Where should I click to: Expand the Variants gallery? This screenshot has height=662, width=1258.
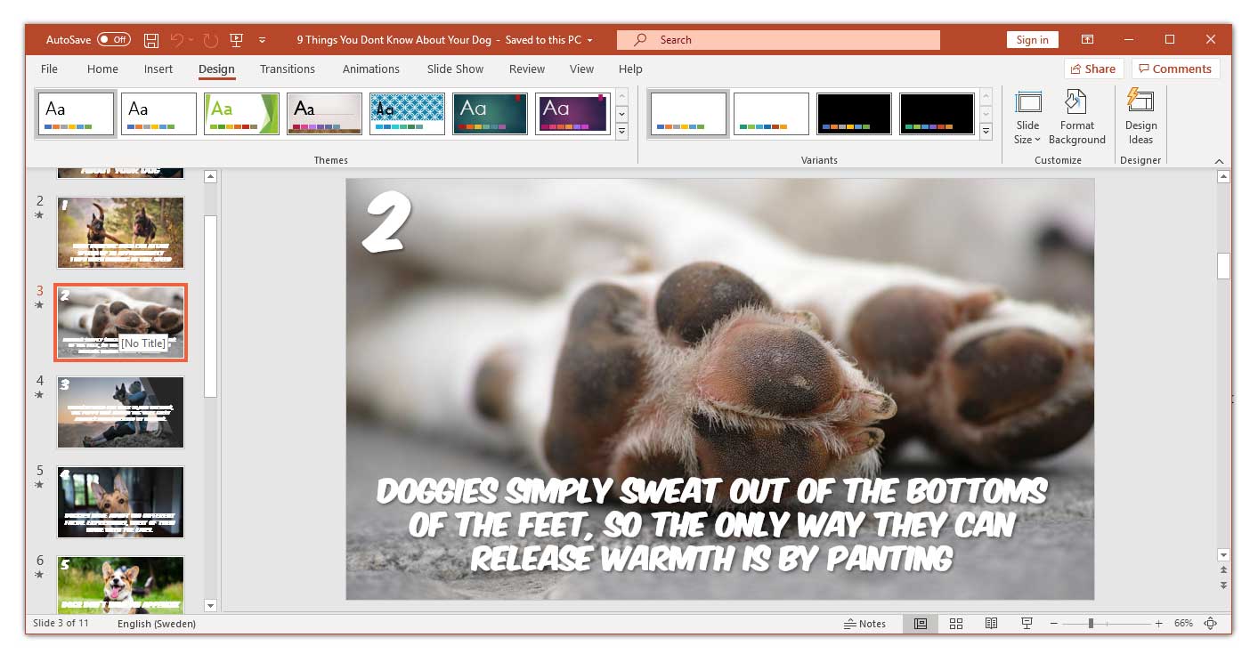[x=986, y=130]
